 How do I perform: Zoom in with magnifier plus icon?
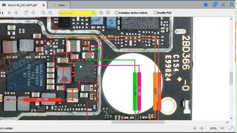50,13
